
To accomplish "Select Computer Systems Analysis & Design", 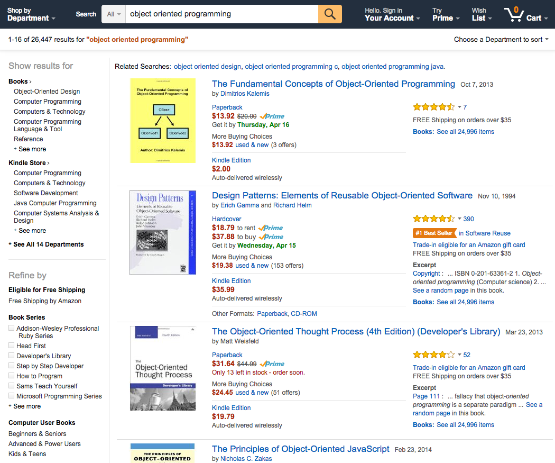I will tap(56, 217).
